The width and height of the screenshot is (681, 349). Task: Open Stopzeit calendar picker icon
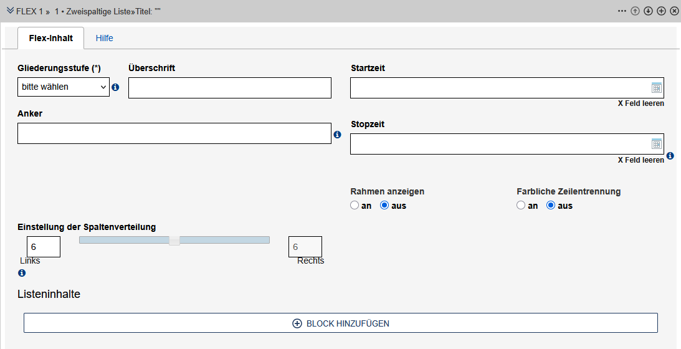pos(656,144)
